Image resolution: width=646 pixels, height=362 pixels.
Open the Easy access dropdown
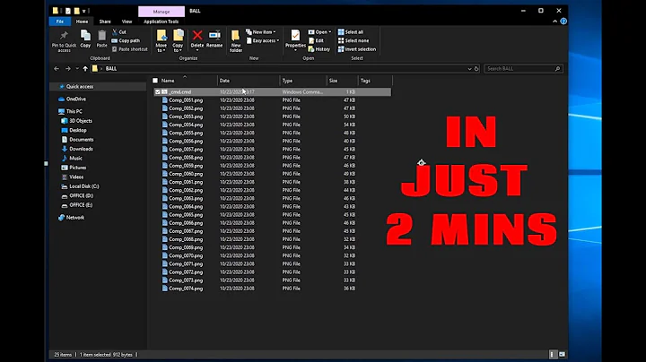click(x=264, y=40)
